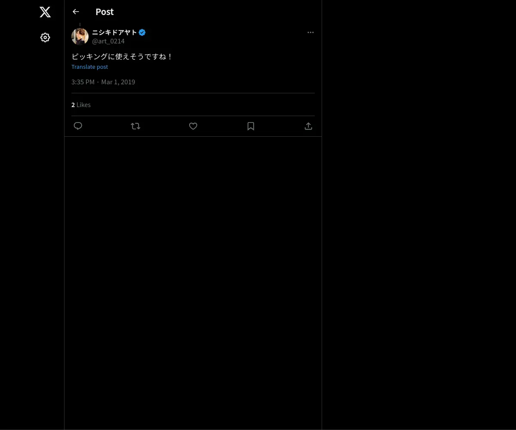
Task: Click the empty area below the post
Action: click(x=193, y=279)
